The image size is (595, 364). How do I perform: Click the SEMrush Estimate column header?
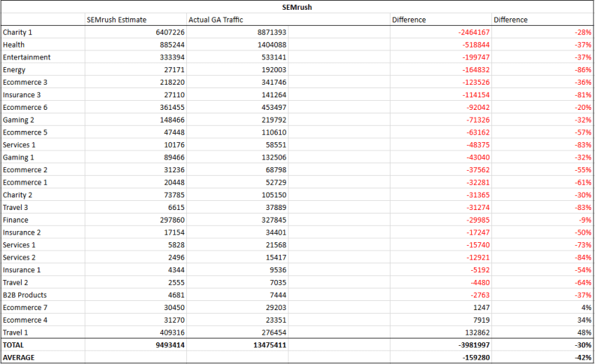(x=136, y=20)
